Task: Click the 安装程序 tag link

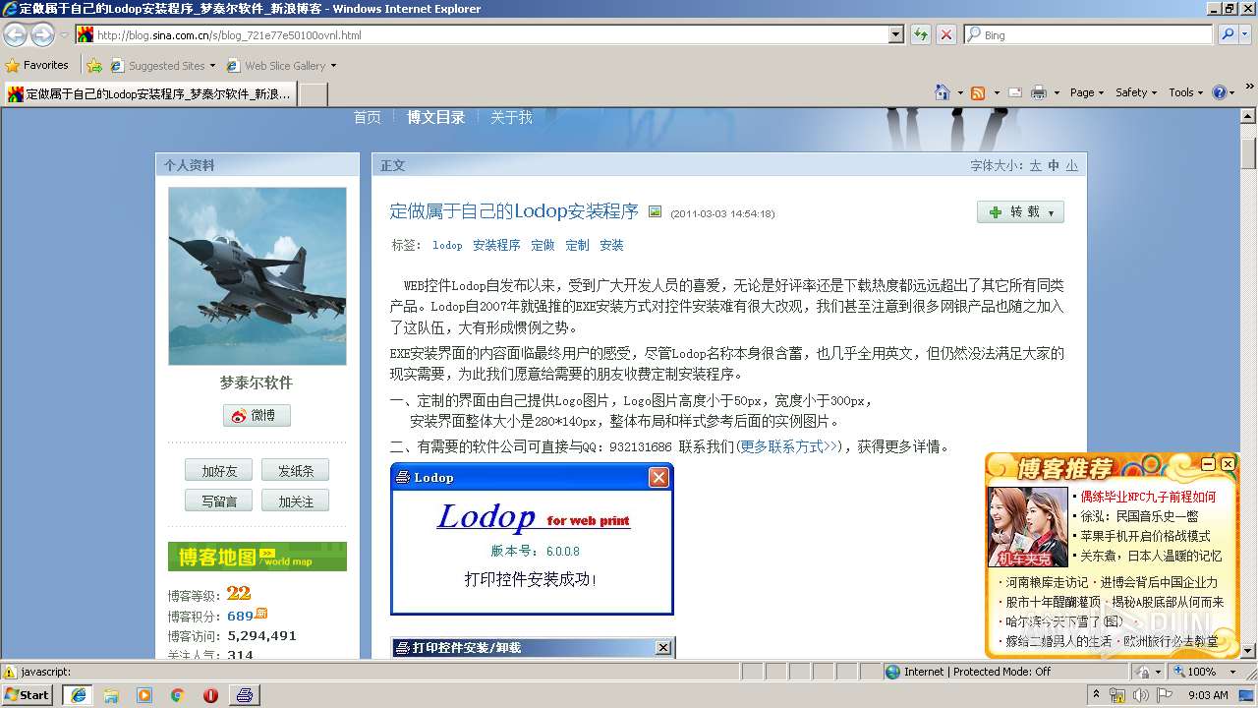Action: (x=496, y=245)
